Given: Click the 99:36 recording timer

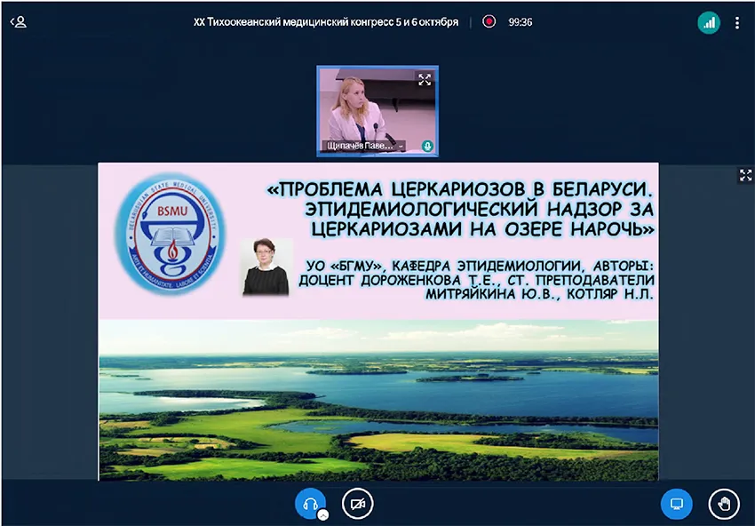Looking at the screenshot, I should (520, 22).
